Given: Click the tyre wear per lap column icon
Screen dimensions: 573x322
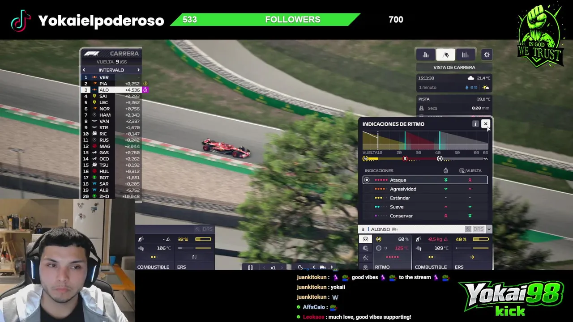Looking at the screenshot, I should click(x=462, y=170).
